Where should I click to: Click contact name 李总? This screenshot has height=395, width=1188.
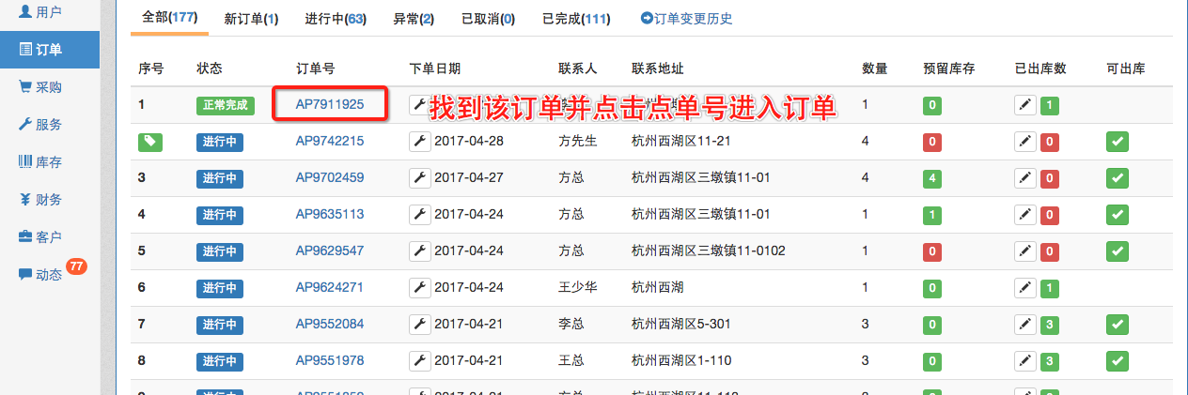pyautogui.click(x=571, y=324)
